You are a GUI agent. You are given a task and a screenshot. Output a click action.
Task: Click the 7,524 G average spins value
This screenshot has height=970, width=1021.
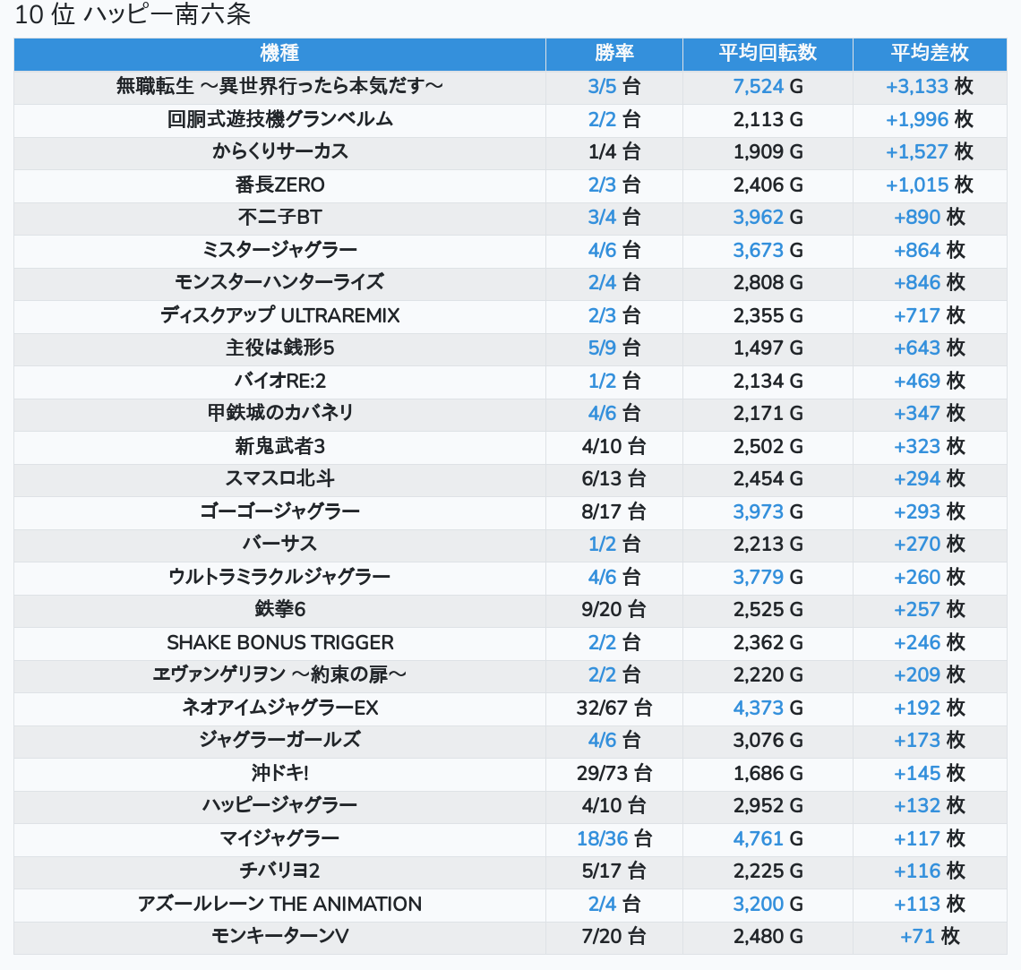[768, 87]
